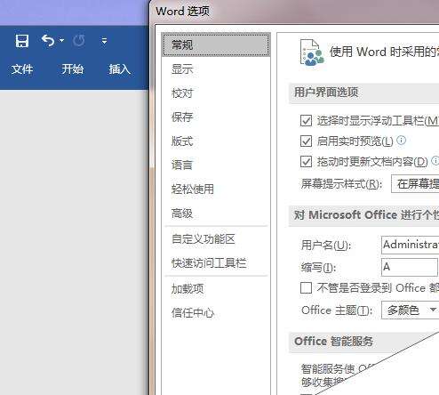Undo the last action in Word
Viewport: 439px width, 395px height.
48,41
